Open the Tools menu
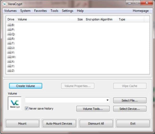Screen dimensions: 155x134 [54, 11]
